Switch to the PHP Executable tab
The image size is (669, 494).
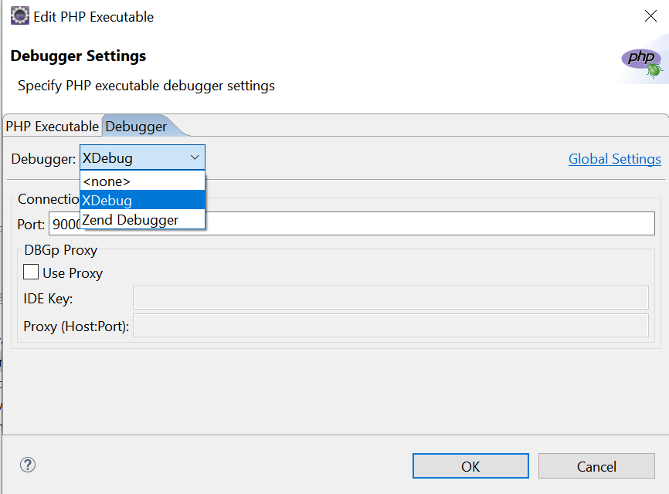point(52,127)
